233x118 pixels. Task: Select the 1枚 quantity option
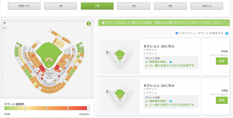point(61,6)
